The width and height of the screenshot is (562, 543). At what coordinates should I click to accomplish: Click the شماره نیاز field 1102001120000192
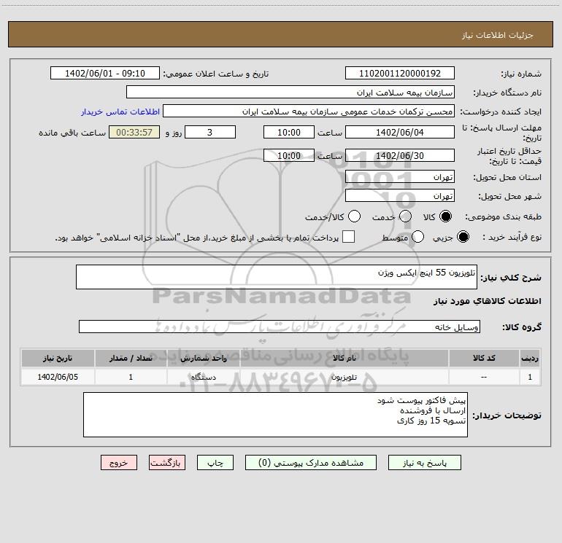[x=400, y=74]
